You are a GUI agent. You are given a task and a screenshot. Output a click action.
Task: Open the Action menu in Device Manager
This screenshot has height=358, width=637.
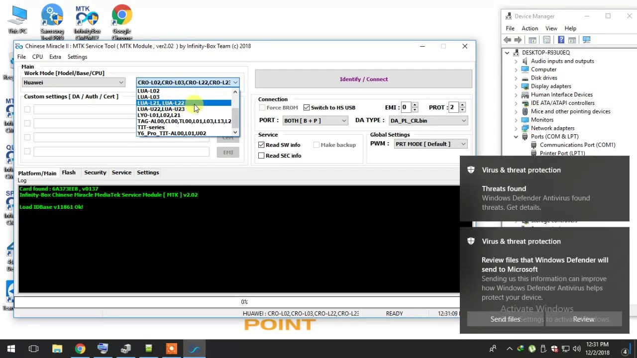pos(530,28)
